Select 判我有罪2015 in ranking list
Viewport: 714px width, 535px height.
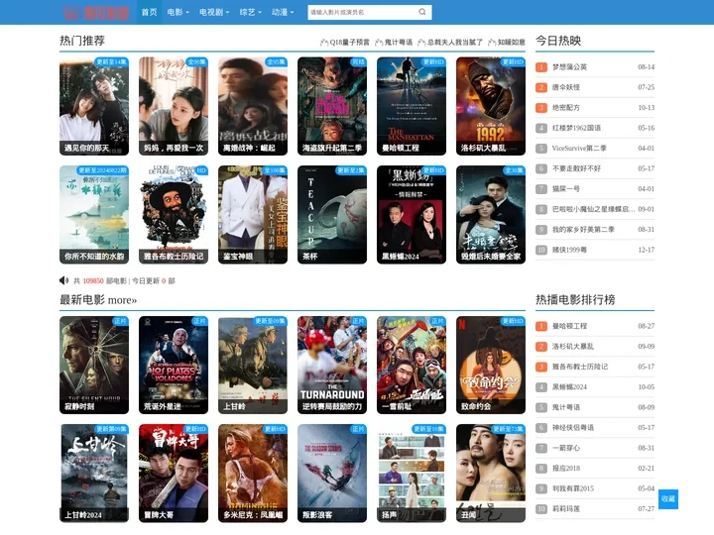pyautogui.click(x=573, y=488)
